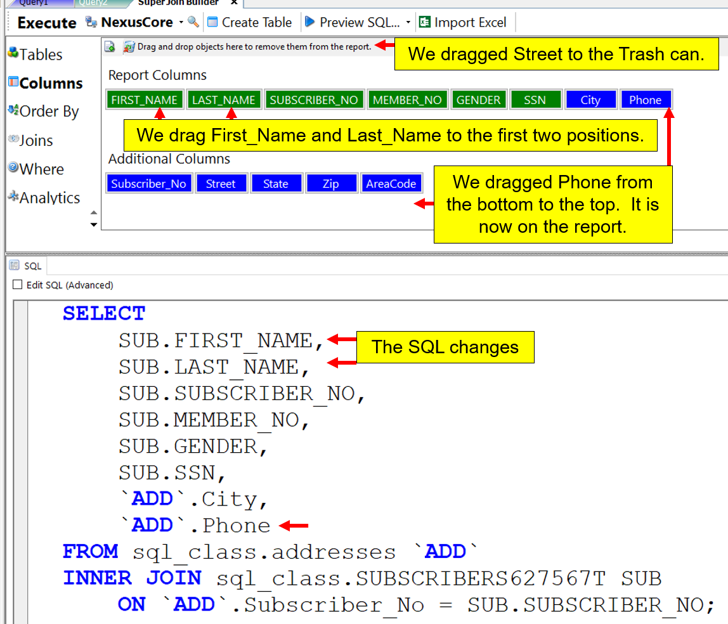Expand the NexusCore connection dropdown
This screenshot has height=624, width=728.
pos(181,23)
